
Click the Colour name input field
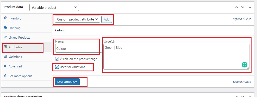tap(79, 48)
